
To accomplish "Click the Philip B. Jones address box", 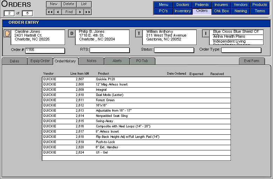I will [x=102, y=37].
